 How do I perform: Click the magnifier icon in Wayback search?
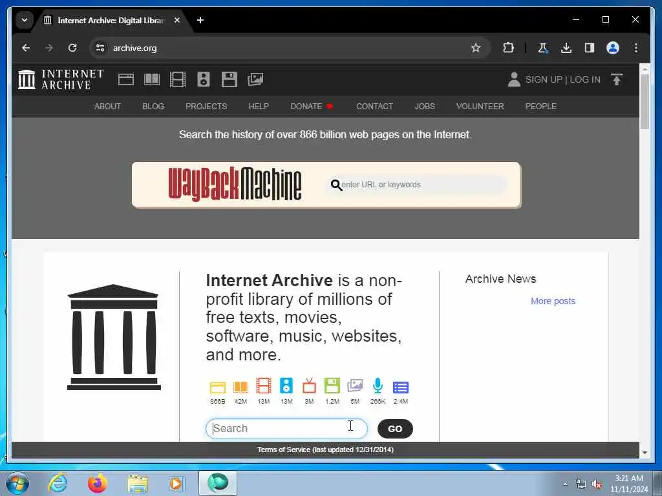pyautogui.click(x=336, y=185)
